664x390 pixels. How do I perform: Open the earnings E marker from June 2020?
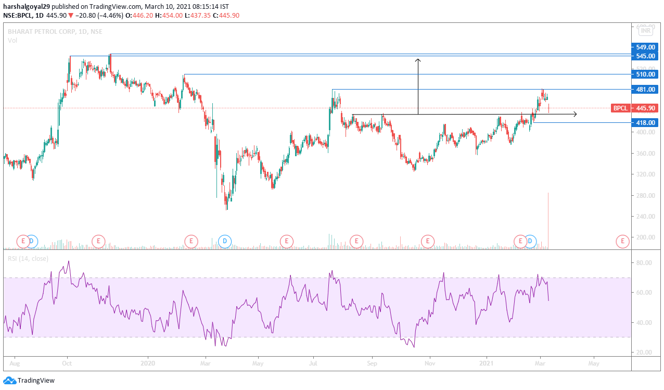(x=286, y=241)
